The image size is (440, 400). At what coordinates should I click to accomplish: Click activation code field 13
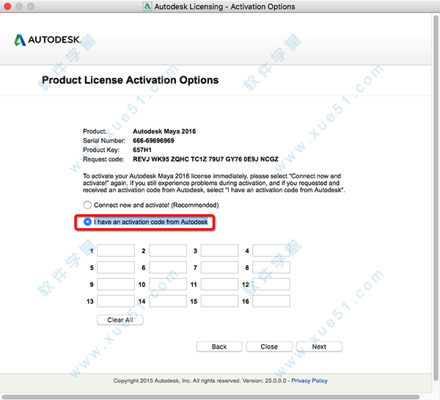click(x=116, y=301)
